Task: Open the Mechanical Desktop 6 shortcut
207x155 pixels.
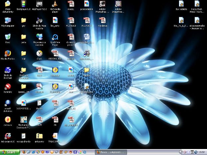Action: click(x=23, y=119)
